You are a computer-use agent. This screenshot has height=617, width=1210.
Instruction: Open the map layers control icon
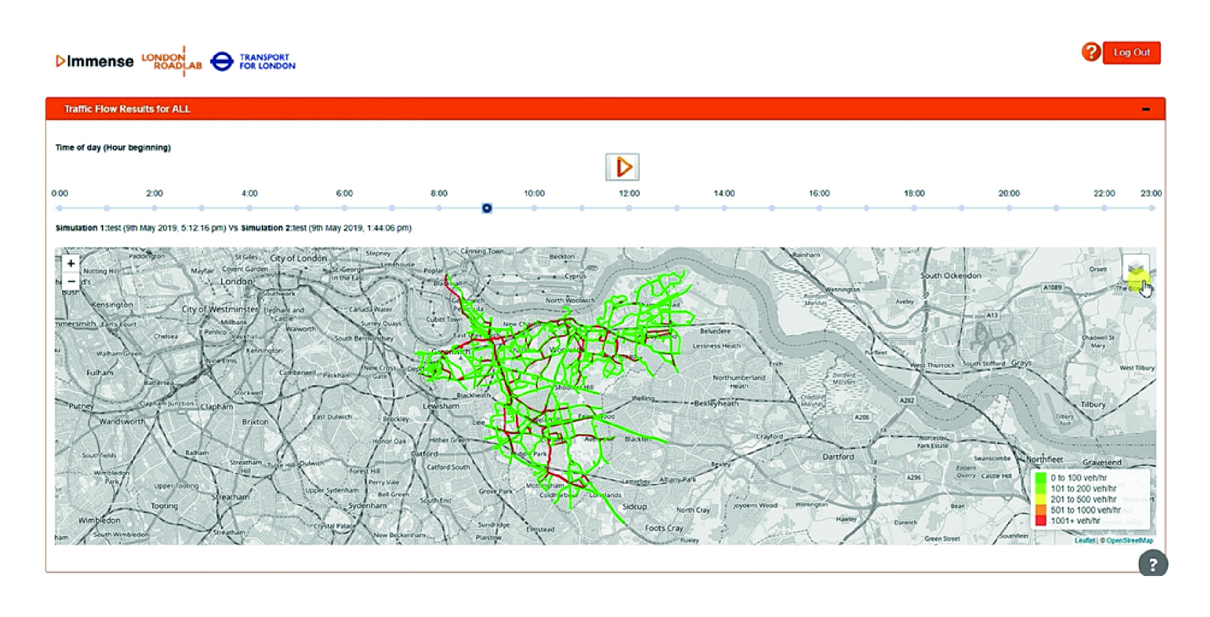[x=1135, y=268]
